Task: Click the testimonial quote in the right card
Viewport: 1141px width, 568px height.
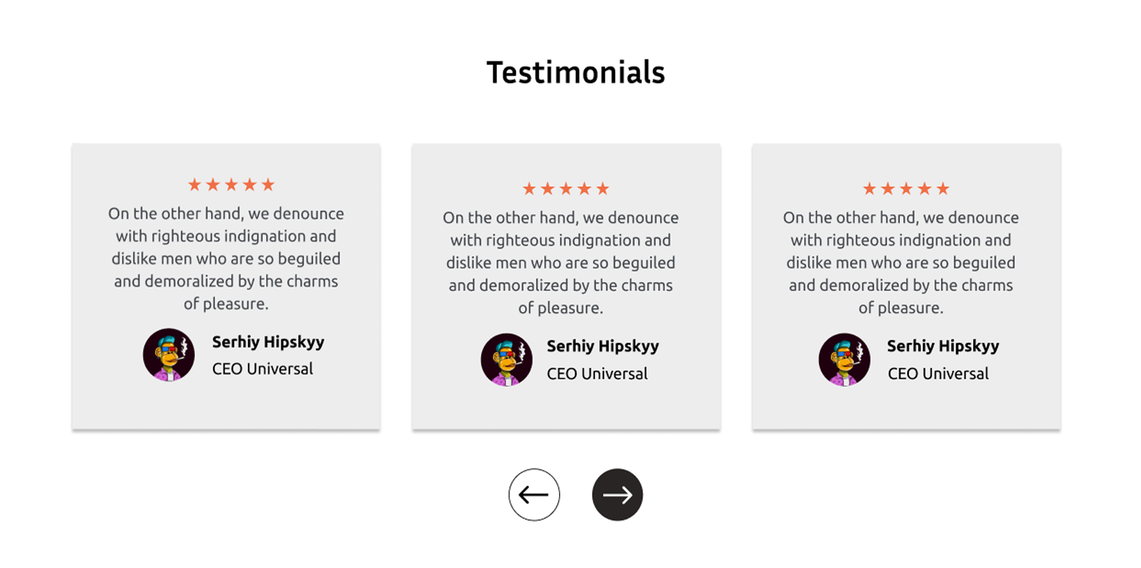Action: (x=901, y=263)
